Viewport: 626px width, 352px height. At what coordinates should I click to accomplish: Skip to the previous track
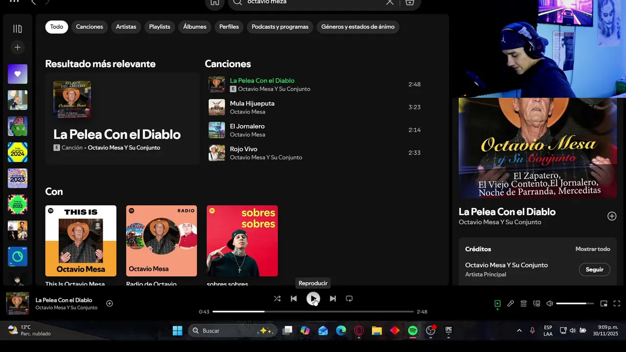293,299
